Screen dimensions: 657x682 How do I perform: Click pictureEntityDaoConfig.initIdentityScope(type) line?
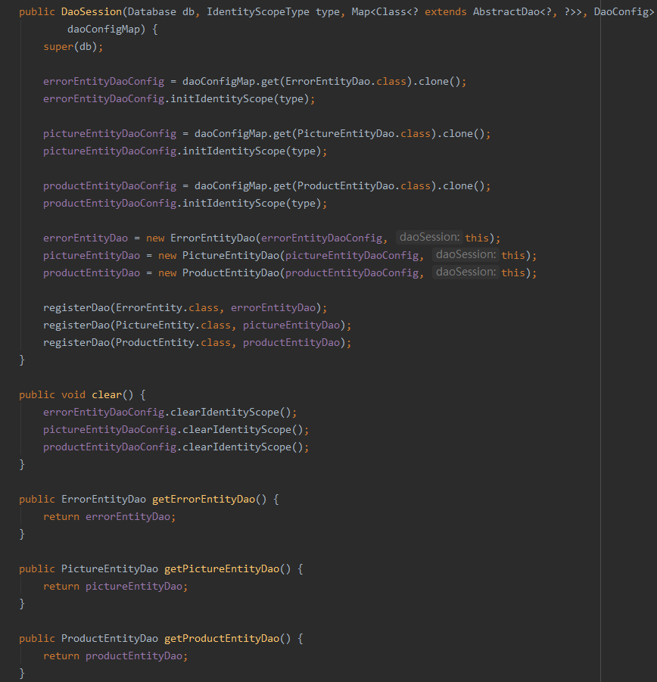click(185, 151)
